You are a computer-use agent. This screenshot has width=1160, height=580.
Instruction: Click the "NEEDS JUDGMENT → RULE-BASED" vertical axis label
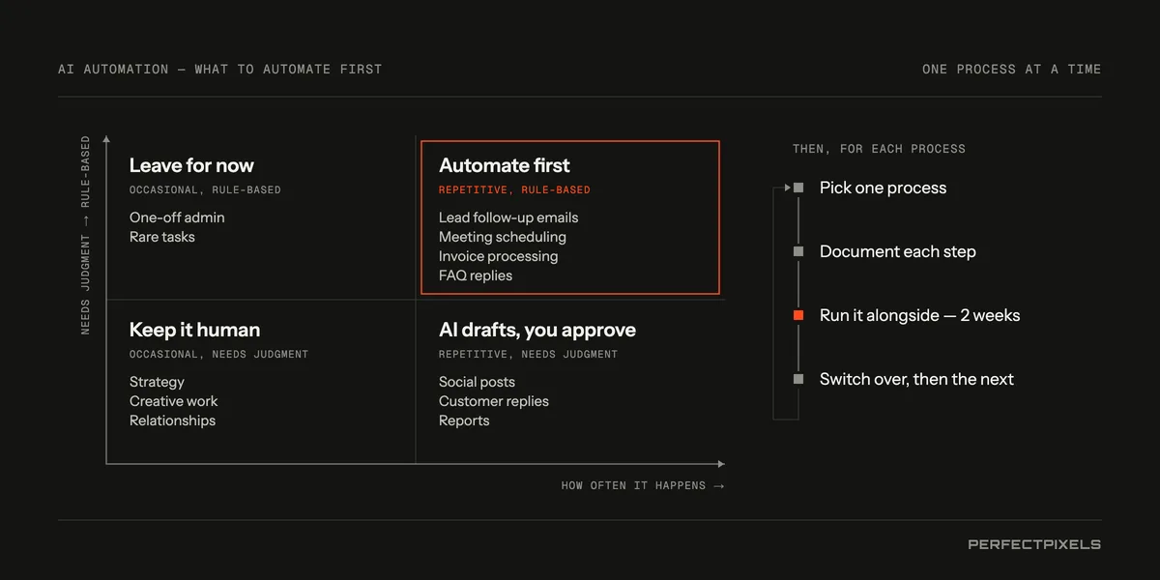[85, 236]
